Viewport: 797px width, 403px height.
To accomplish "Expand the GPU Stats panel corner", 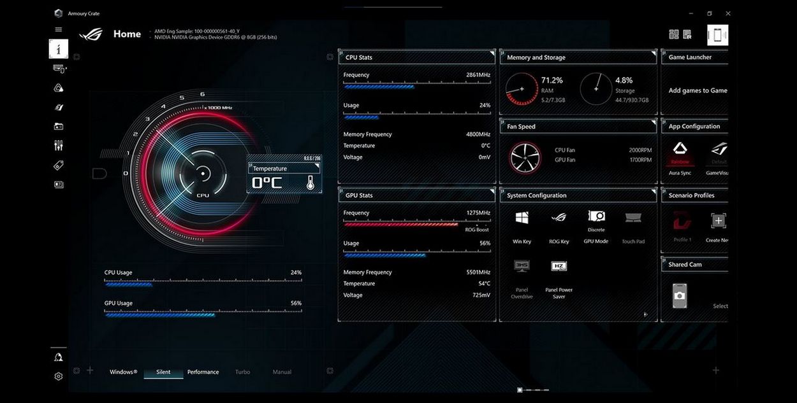I will (491, 193).
